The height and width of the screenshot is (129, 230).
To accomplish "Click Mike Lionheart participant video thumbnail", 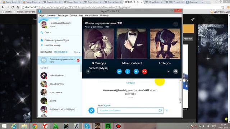I will pos(132,44).
